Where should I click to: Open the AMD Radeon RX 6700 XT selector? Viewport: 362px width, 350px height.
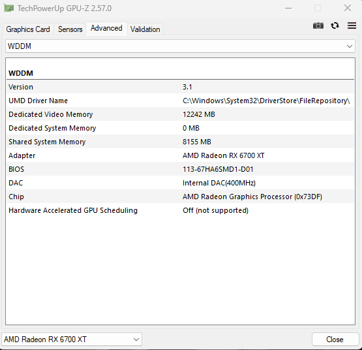click(x=72, y=340)
